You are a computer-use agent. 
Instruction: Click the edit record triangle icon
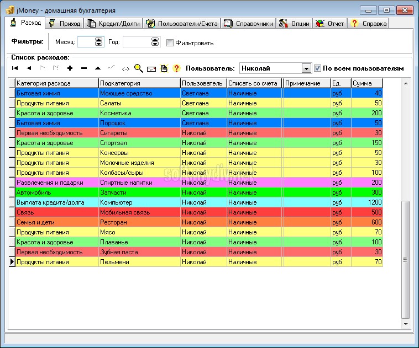point(98,68)
